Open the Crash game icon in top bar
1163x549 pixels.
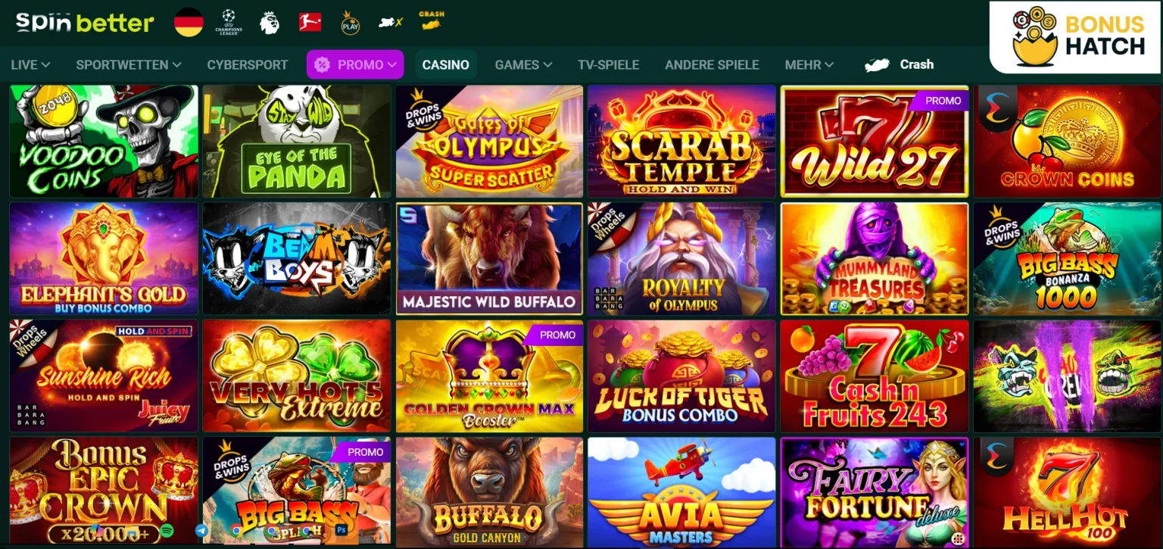pyautogui.click(x=431, y=21)
